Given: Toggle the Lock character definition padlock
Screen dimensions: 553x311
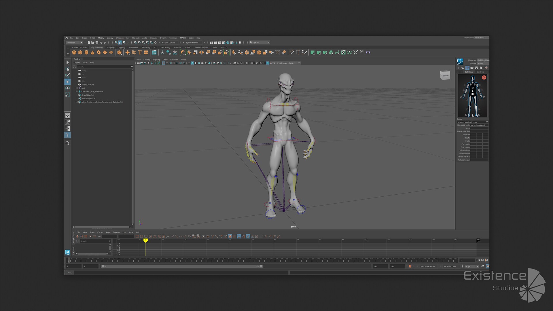Looking at the screenshot, I should [463, 68].
